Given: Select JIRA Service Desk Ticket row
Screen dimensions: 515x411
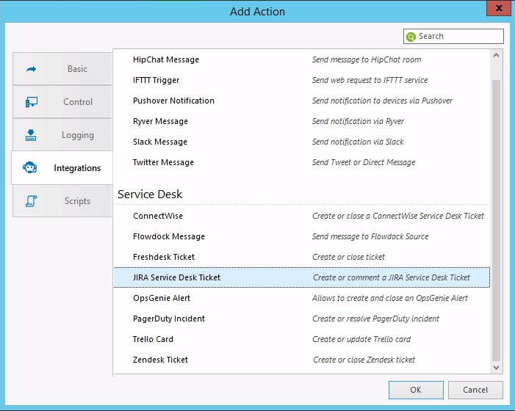Looking at the screenshot, I should pyautogui.click(x=301, y=277).
